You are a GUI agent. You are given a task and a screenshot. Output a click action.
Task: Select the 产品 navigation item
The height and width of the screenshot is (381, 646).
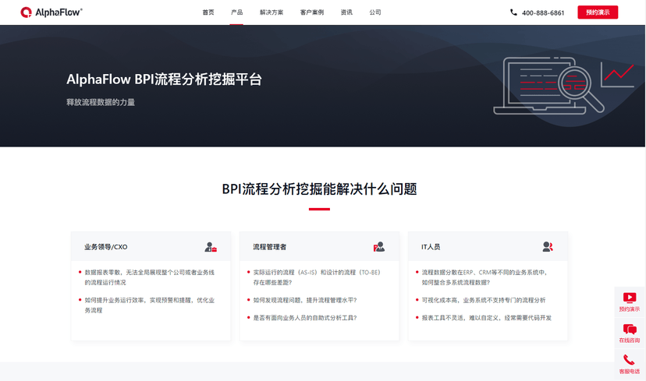pos(236,12)
